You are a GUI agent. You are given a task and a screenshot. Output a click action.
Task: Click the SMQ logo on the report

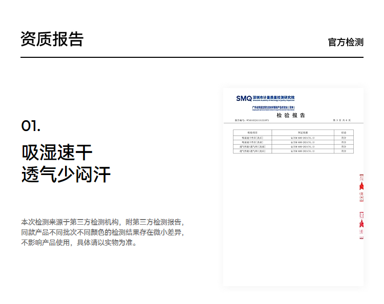[x=244, y=98]
